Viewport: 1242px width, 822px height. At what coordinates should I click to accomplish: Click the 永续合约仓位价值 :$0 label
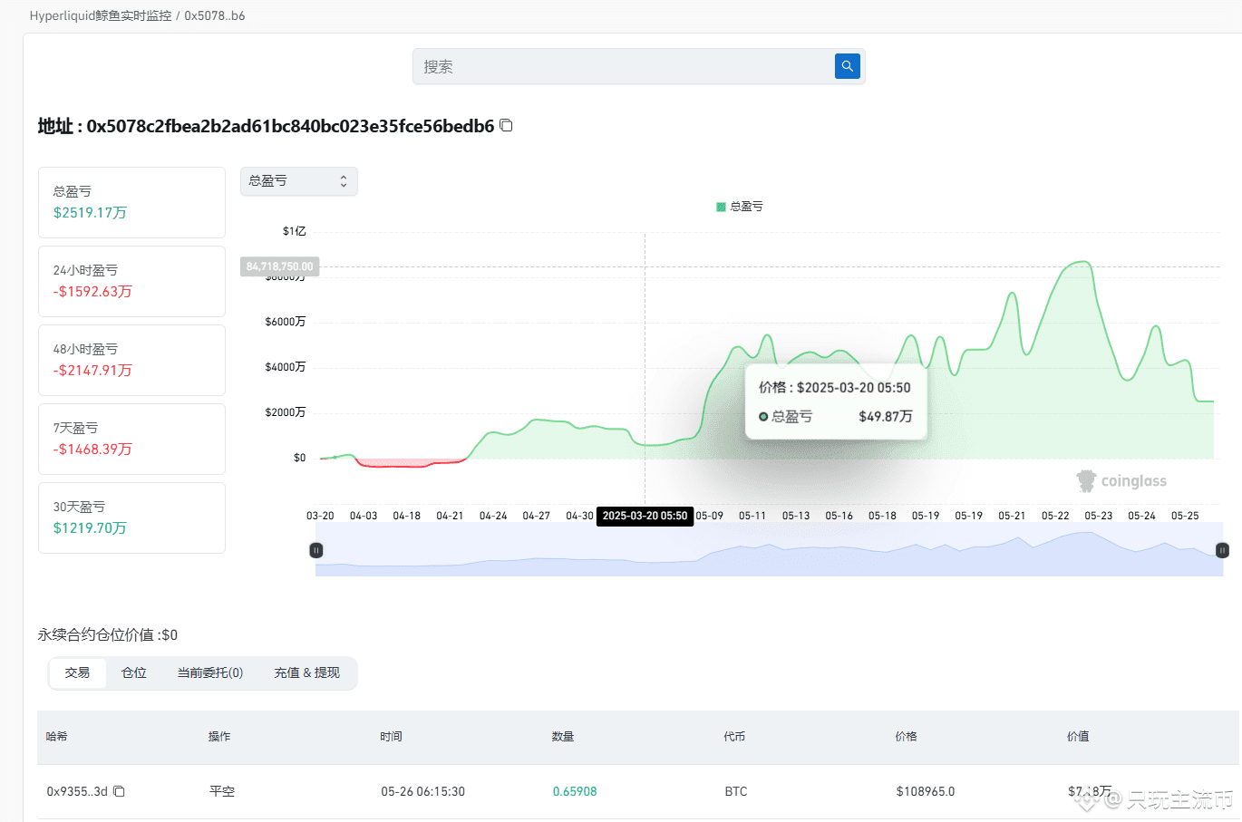108,634
